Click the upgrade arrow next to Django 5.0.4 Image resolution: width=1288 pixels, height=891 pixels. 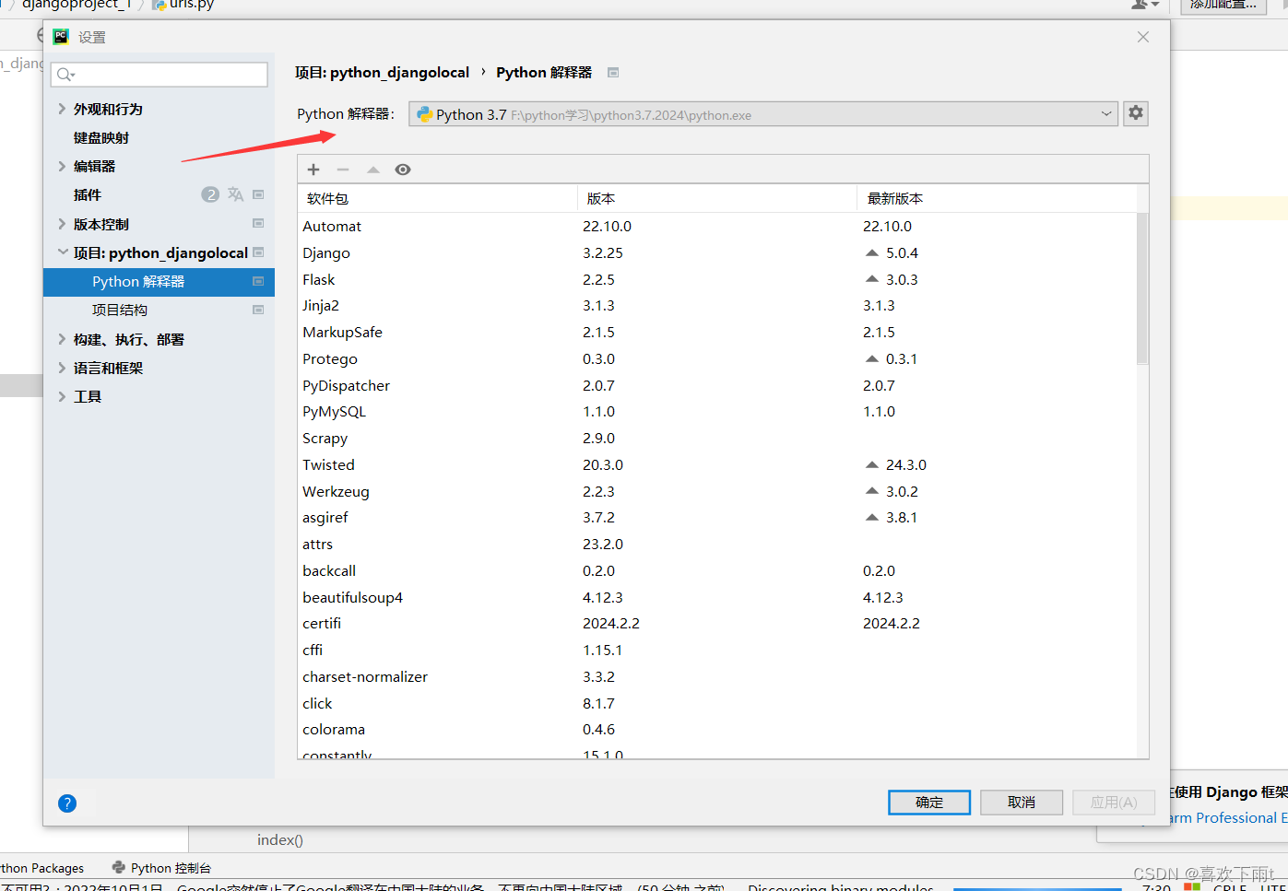[x=872, y=252]
